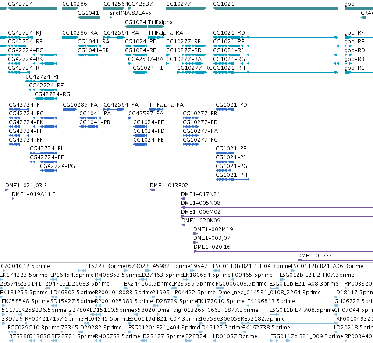Click clone DME1-020I16
Viewport: 373px width, 343px height.
pos(212,247)
